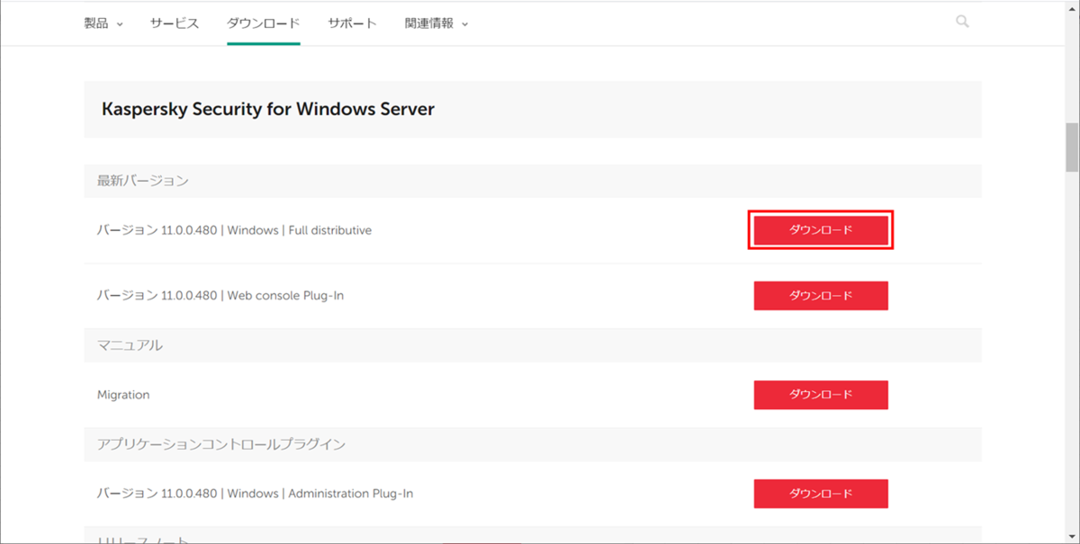The image size is (1080, 544).
Task: Click the Administration Plug-In version text
Action: pyautogui.click(x=256, y=494)
